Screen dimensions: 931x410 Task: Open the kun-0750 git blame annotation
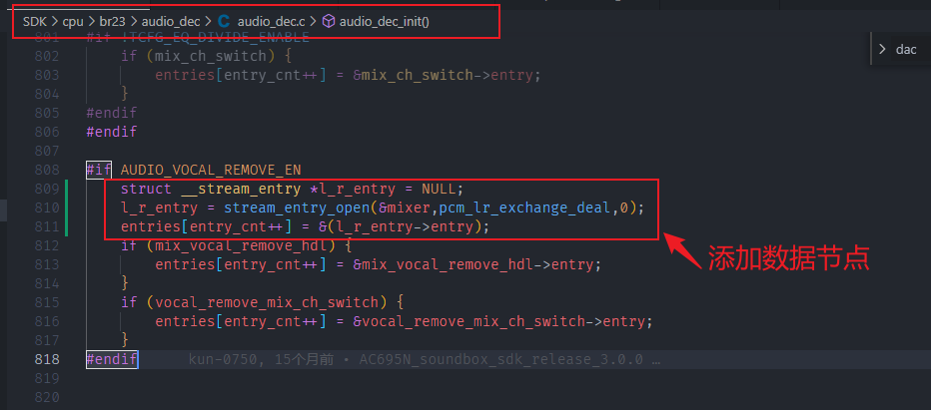pos(424,359)
